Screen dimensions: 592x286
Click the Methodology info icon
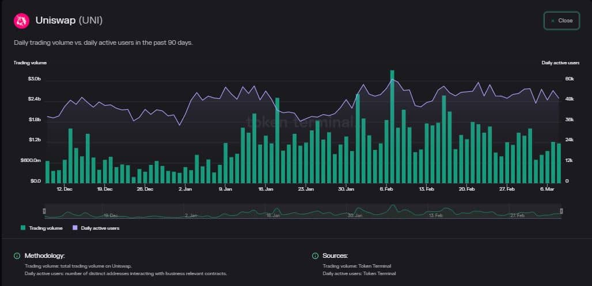click(x=17, y=256)
